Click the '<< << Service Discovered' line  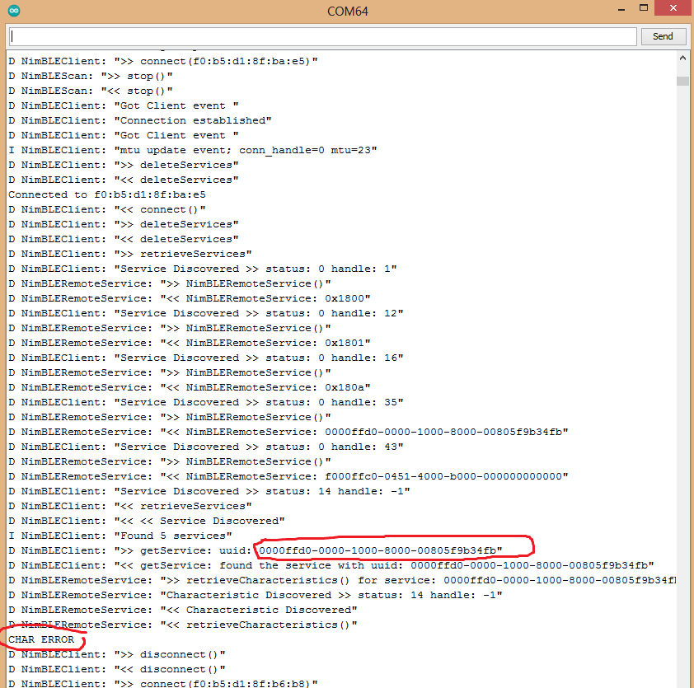[147, 521]
